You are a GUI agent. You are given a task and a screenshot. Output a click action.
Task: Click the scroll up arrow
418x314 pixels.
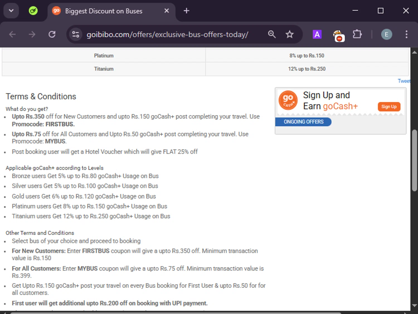[414, 52]
